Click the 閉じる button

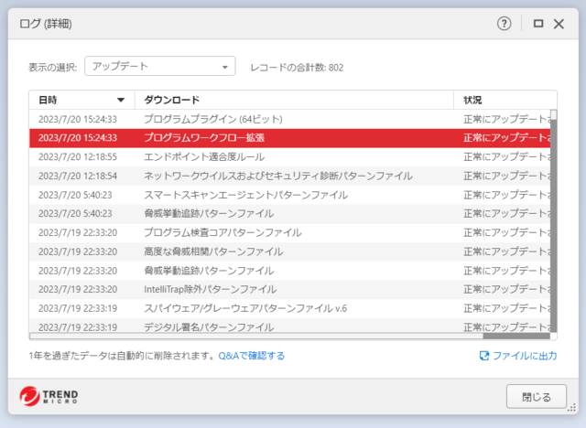point(537,397)
